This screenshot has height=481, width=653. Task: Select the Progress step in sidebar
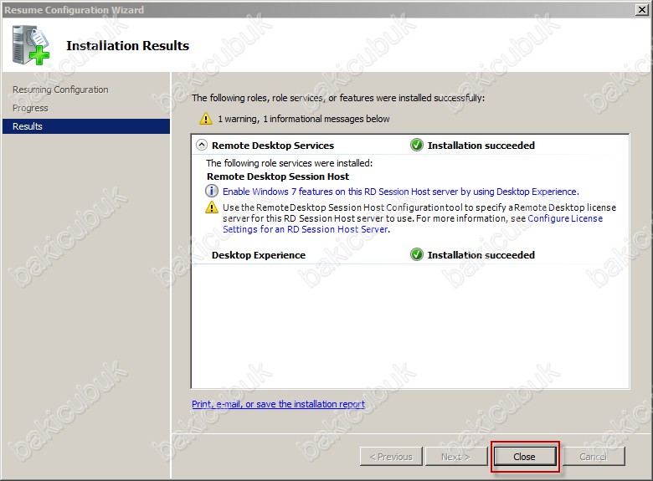point(30,108)
